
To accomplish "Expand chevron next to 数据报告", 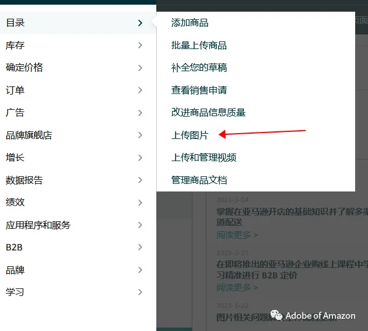I will [x=140, y=180].
